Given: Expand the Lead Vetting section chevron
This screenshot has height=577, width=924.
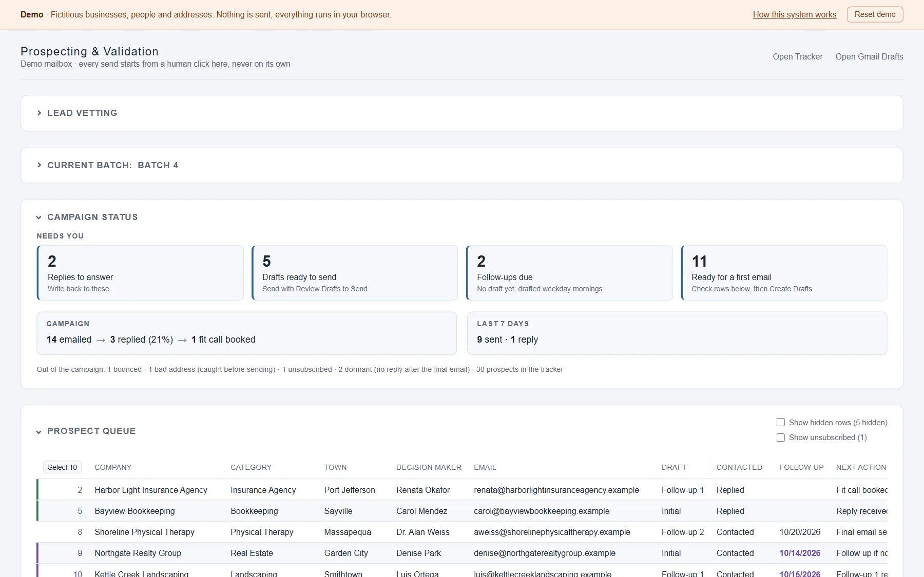Looking at the screenshot, I should [39, 113].
